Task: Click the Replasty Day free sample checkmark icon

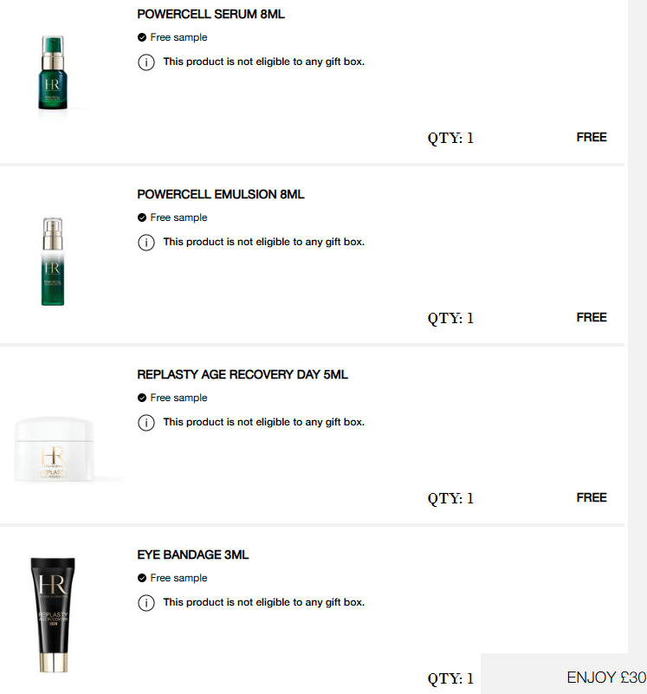Action: (x=142, y=399)
